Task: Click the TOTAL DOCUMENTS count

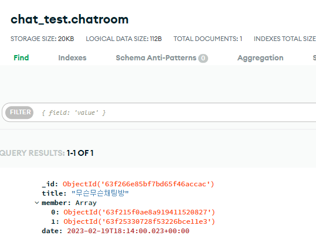Action: (208, 39)
